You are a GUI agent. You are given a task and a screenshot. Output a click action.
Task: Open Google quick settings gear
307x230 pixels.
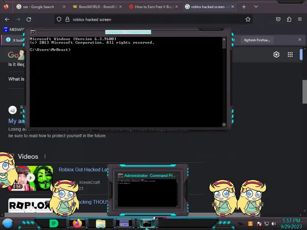tap(276, 55)
